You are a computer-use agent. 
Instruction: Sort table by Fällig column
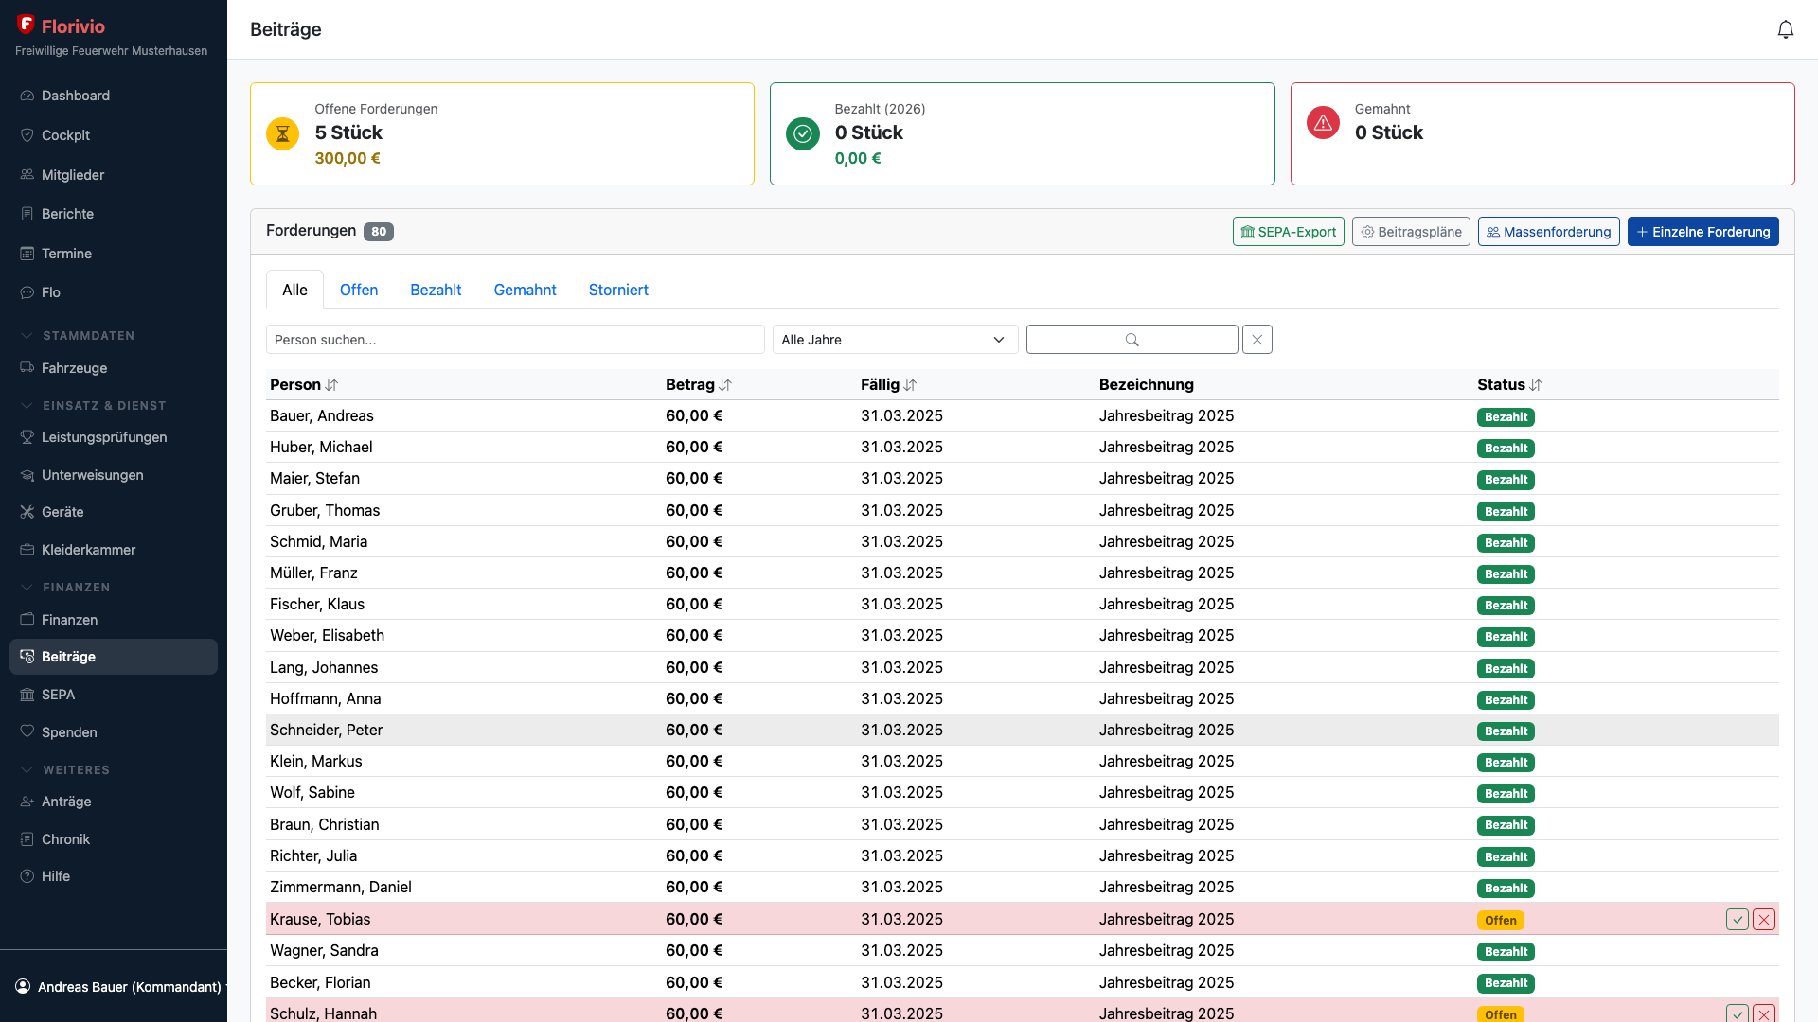[888, 384]
